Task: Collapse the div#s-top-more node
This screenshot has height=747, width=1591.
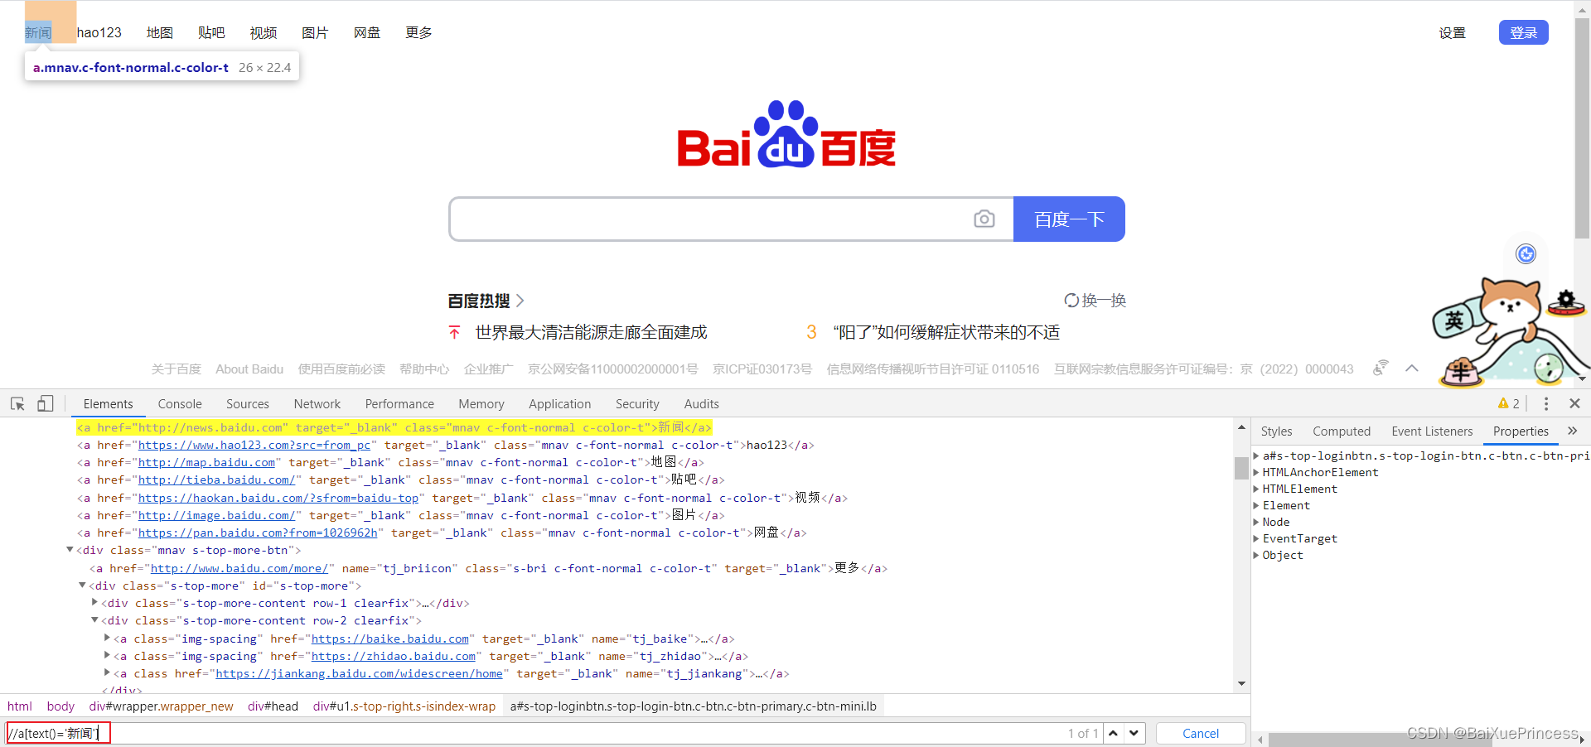Action: click(x=82, y=586)
